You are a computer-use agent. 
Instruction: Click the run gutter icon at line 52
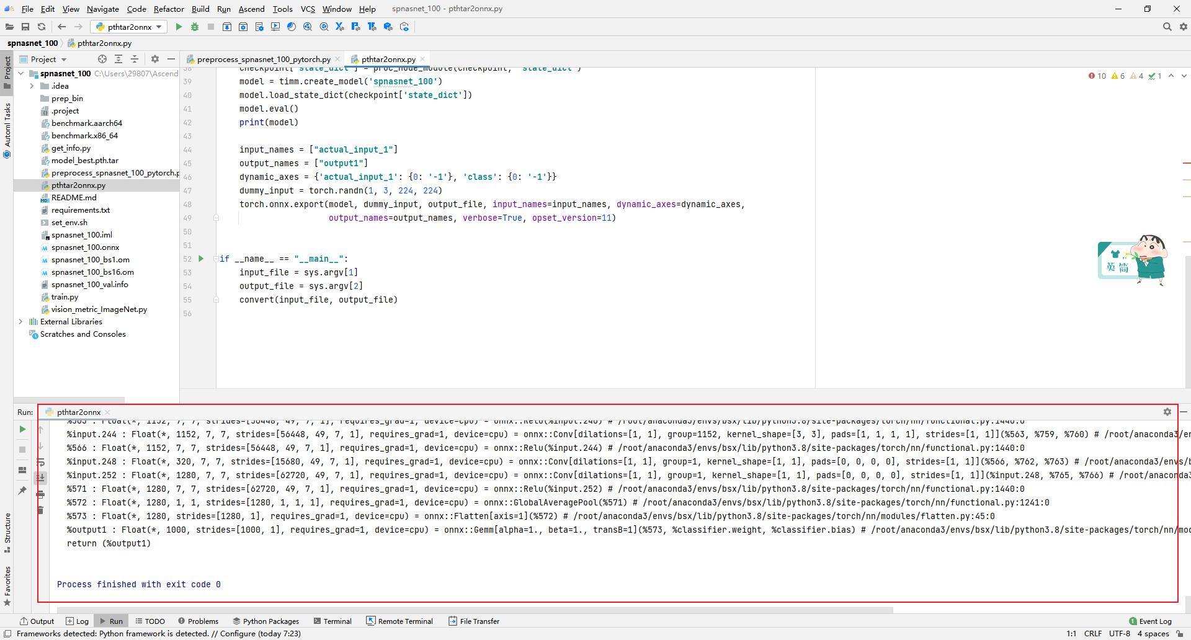pos(201,259)
